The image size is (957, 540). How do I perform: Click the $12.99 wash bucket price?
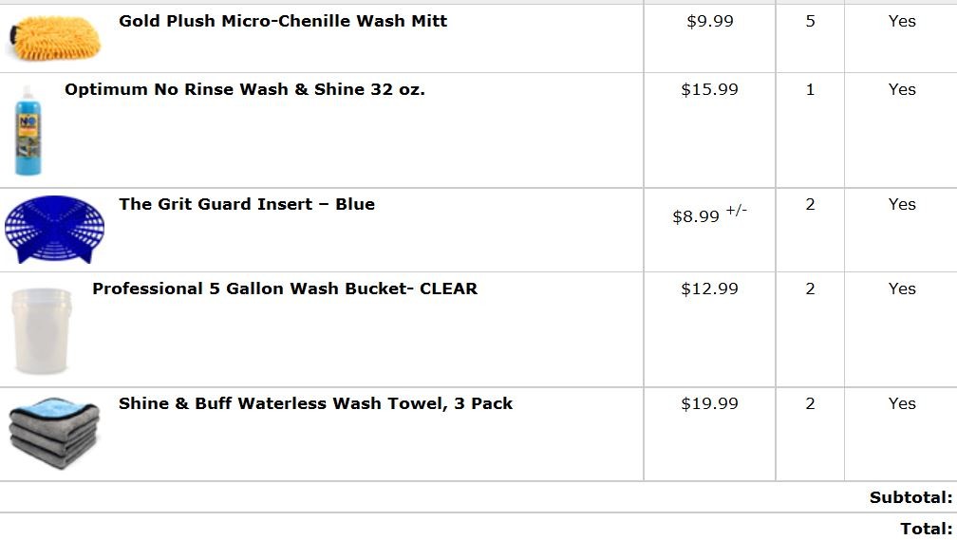710,289
